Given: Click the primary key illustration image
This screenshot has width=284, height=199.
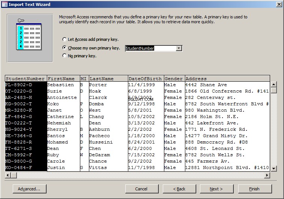Looking at the screenshot, I should [x=30, y=38].
